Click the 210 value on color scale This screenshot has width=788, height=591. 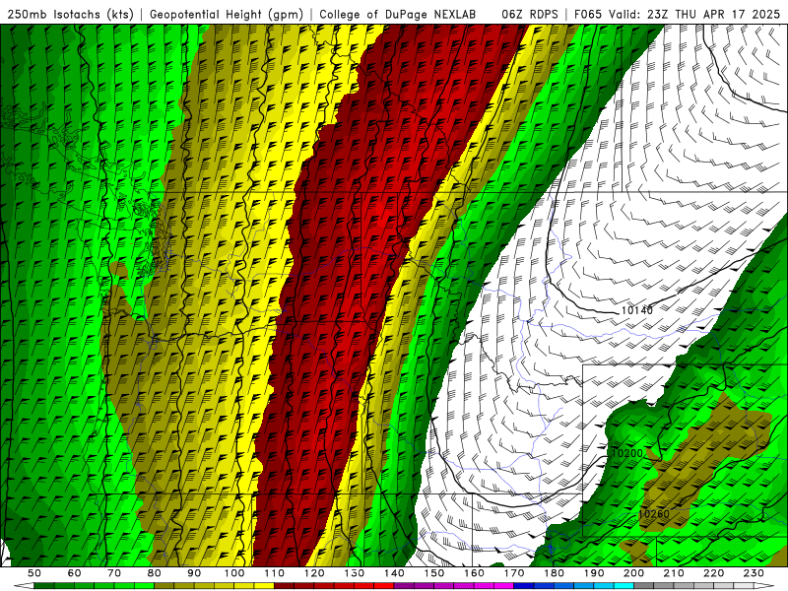(x=675, y=573)
